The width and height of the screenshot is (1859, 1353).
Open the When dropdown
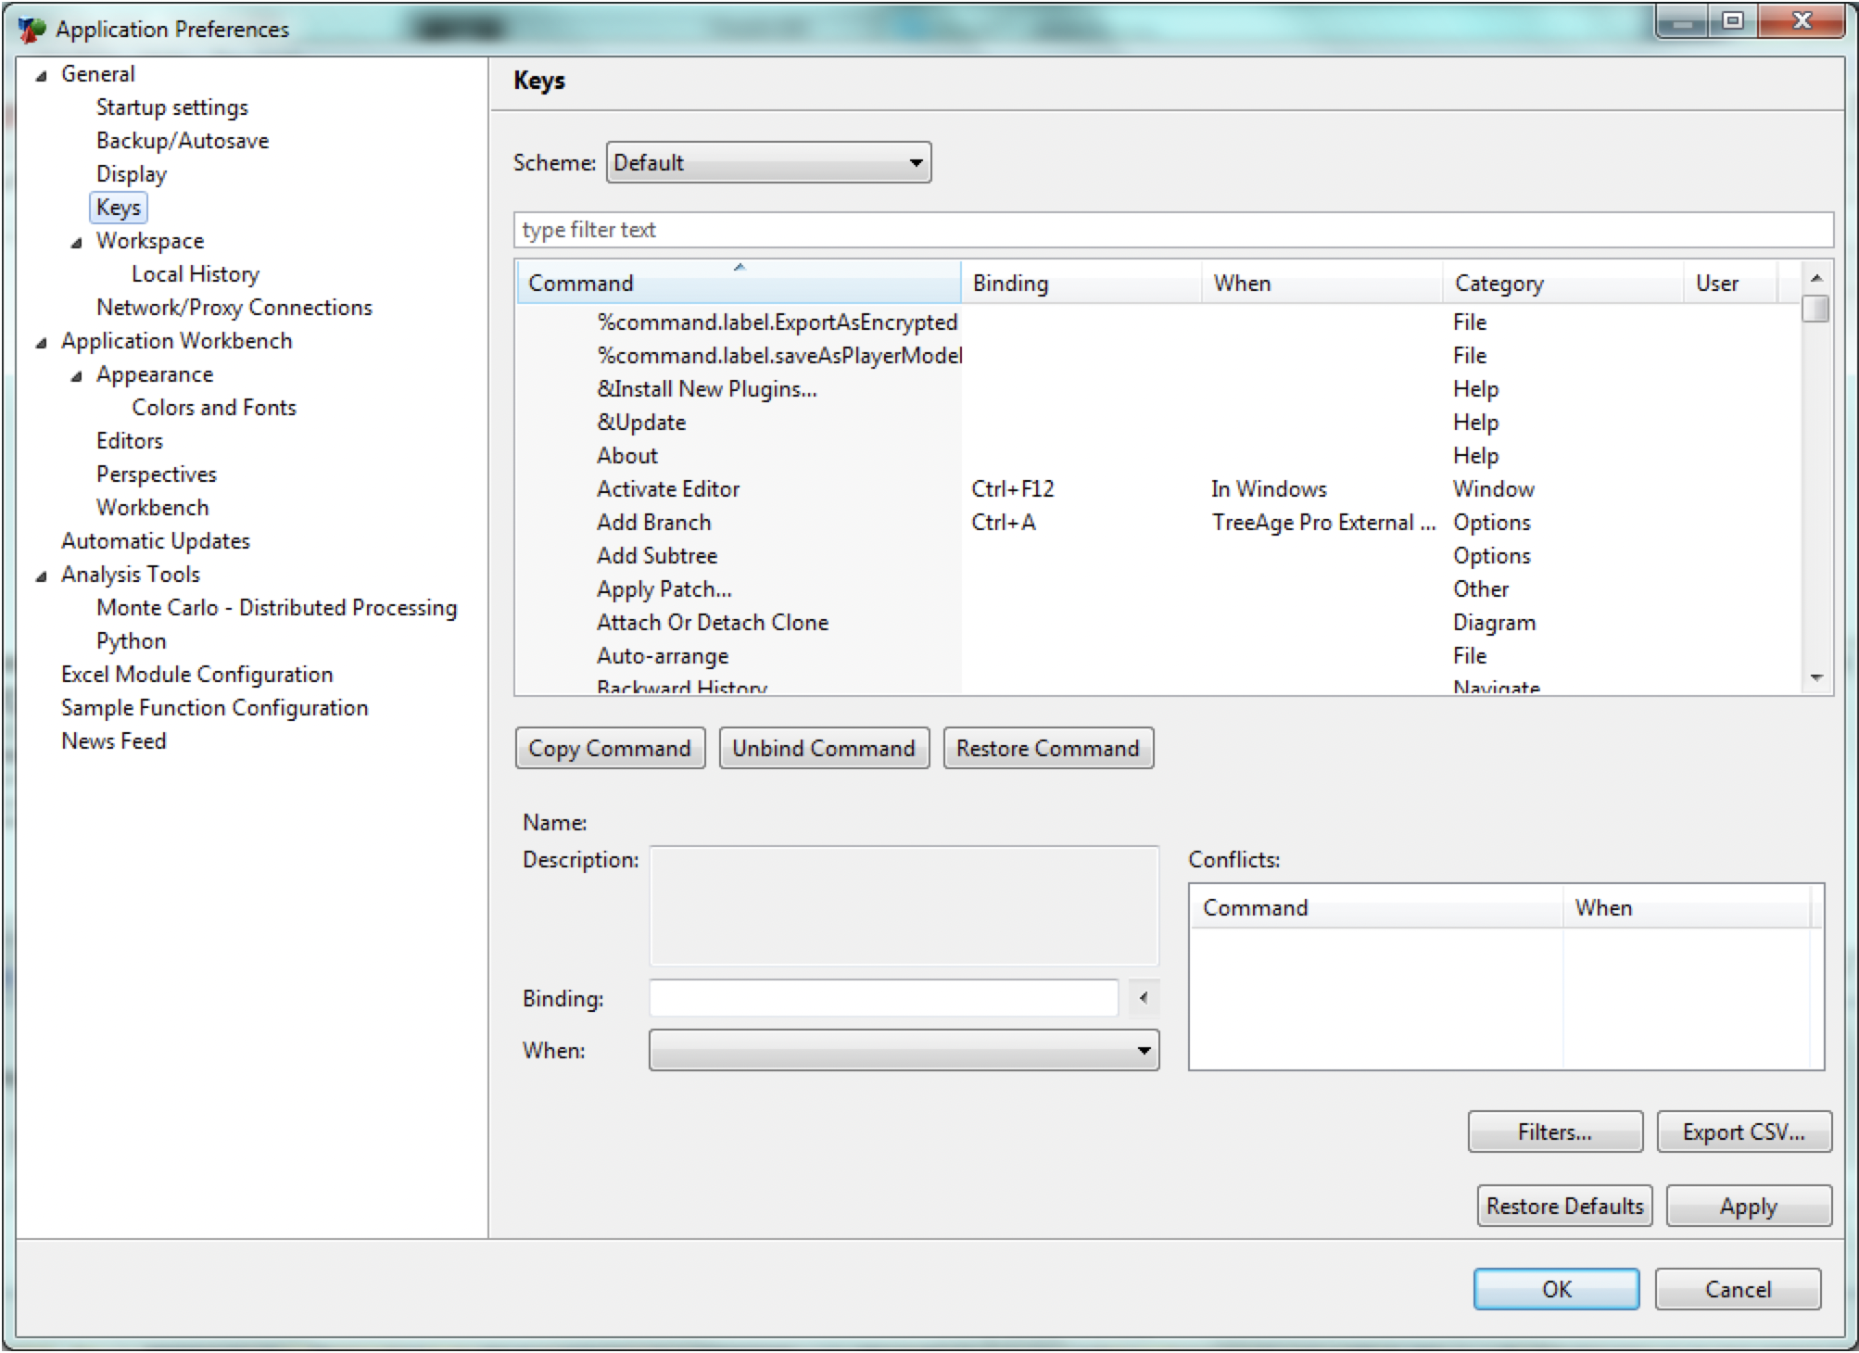[x=1144, y=1050]
